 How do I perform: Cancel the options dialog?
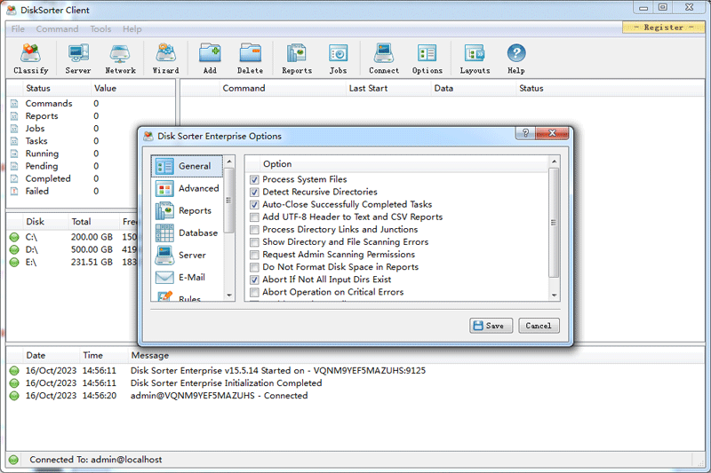click(539, 326)
